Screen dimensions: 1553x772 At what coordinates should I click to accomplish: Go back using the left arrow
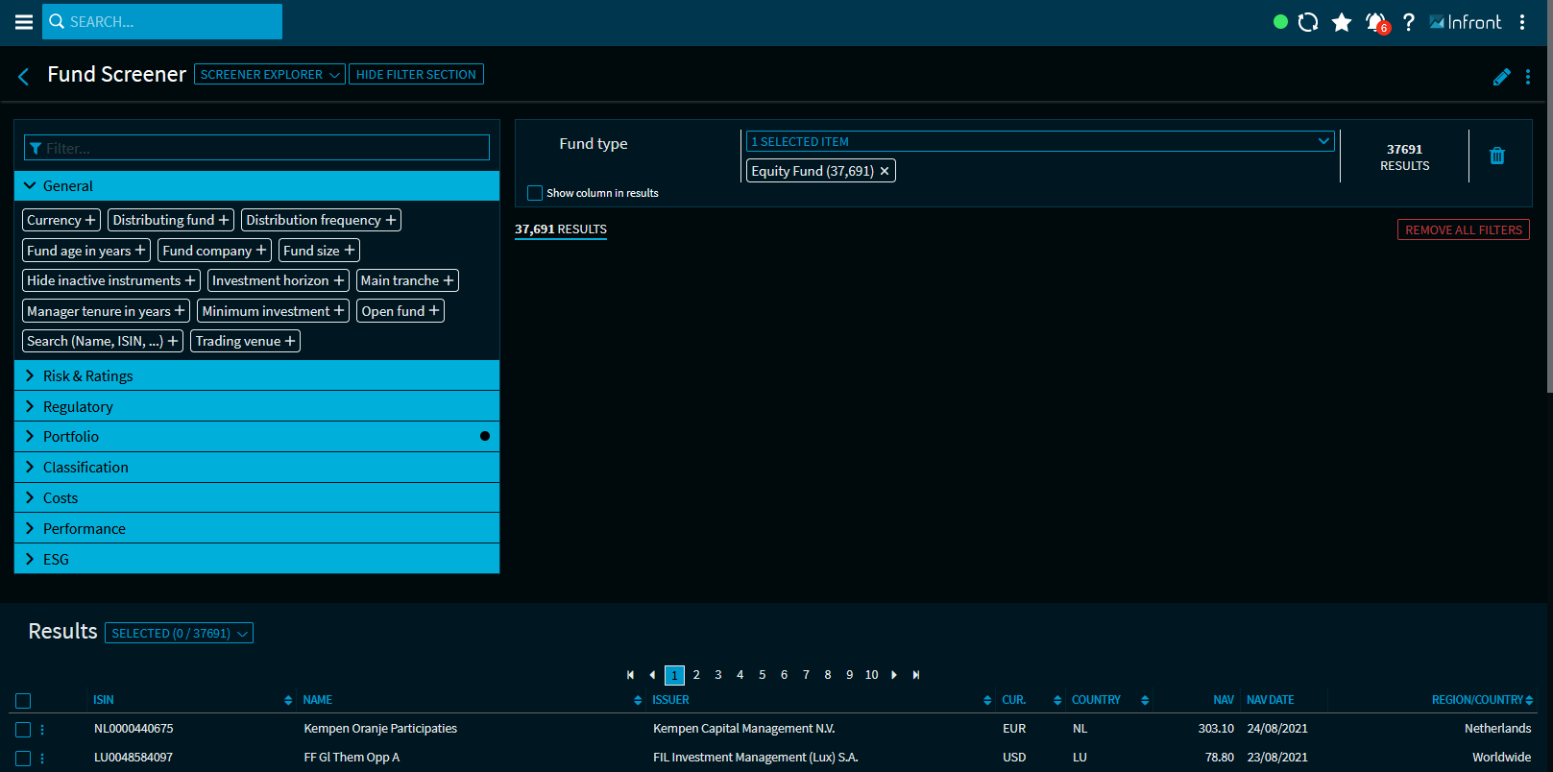click(24, 76)
